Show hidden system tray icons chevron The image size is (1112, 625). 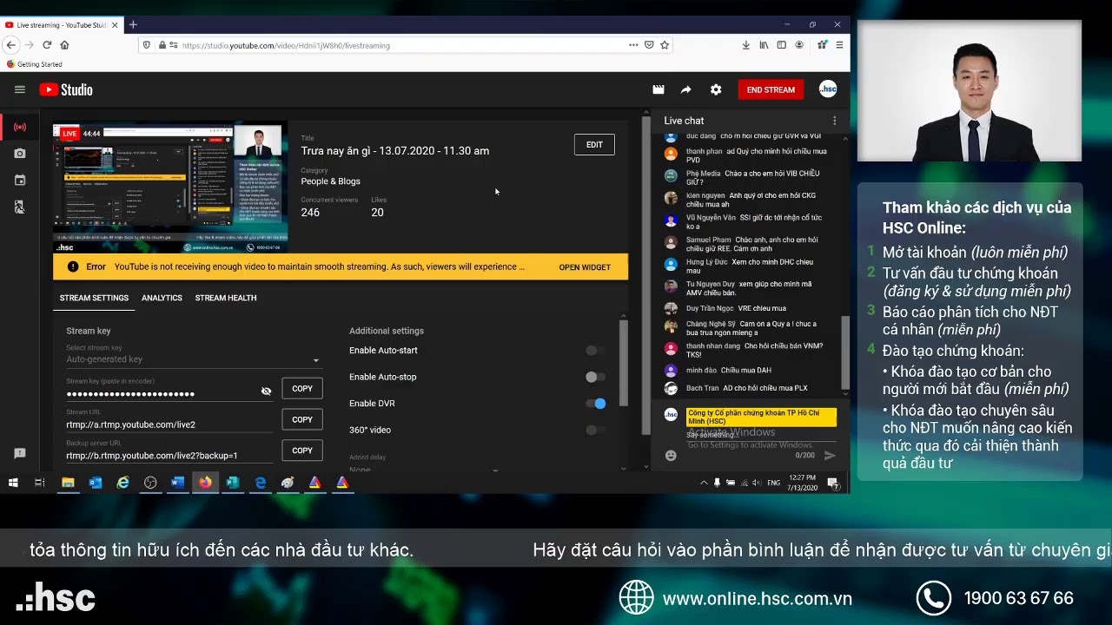[x=704, y=483]
